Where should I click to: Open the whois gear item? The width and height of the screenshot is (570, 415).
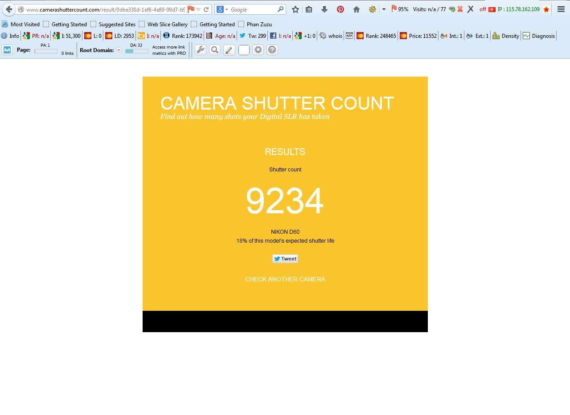point(331,36)
